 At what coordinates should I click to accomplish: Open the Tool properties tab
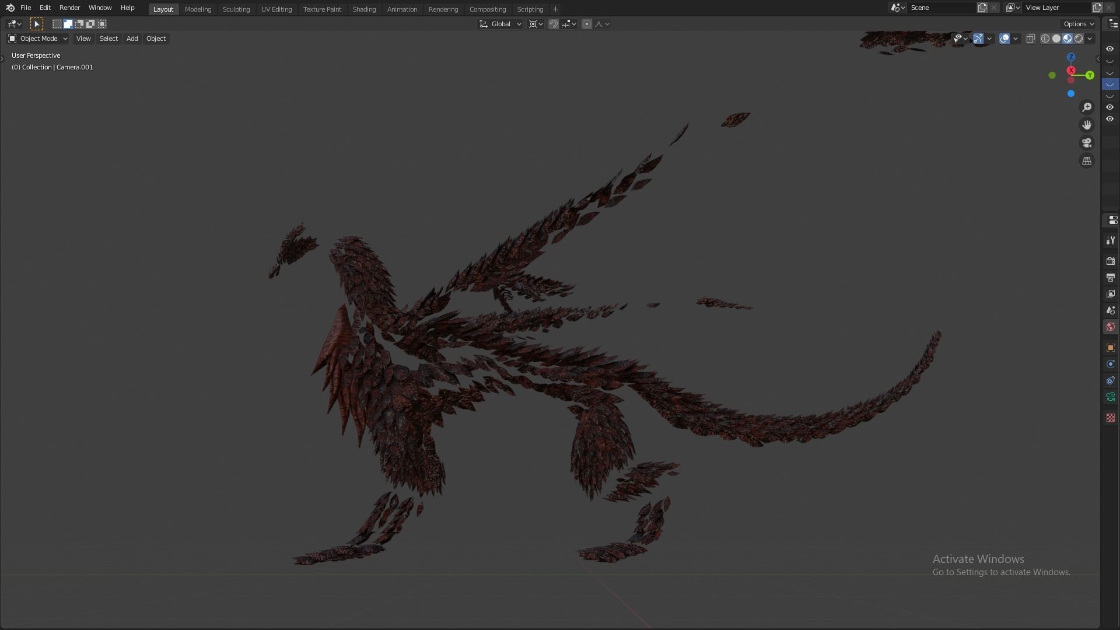(x=1111, y=240)
